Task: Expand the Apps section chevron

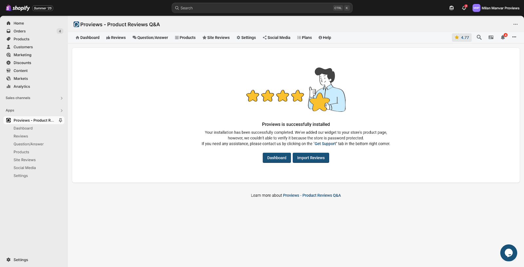Action: click(x=62, y=110)
